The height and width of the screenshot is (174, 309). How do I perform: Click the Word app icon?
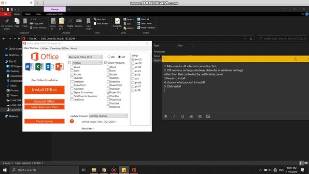coord(29,67)
